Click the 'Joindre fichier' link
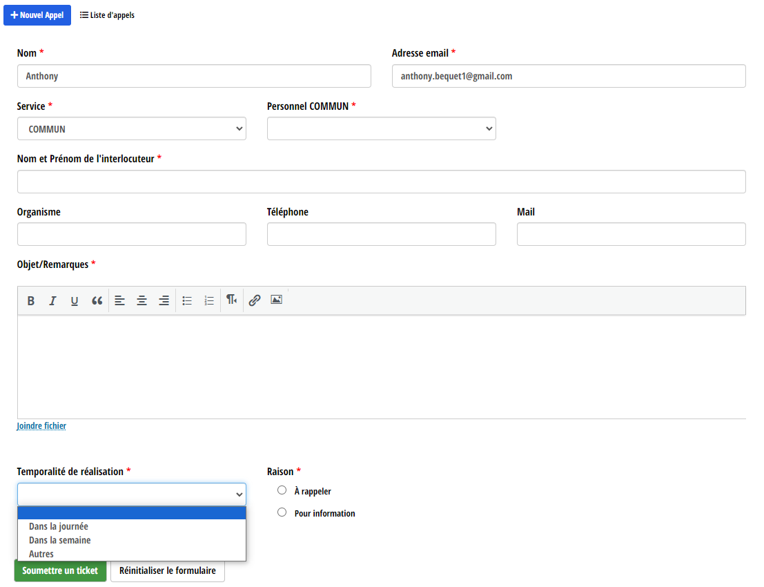 click(x=41, y=426)
